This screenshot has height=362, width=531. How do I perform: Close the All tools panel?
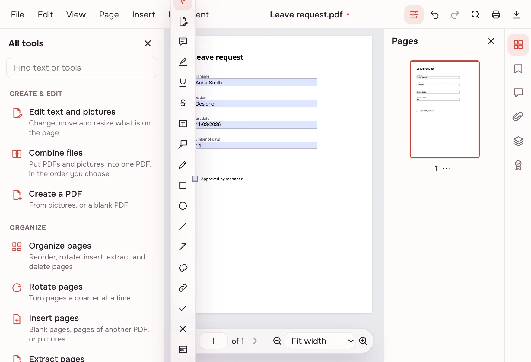tap(148, 43)
